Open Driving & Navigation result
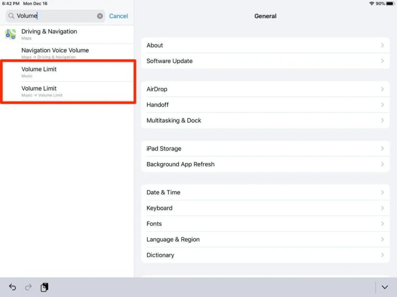397x297 pixels. click(x=67, y=34)
